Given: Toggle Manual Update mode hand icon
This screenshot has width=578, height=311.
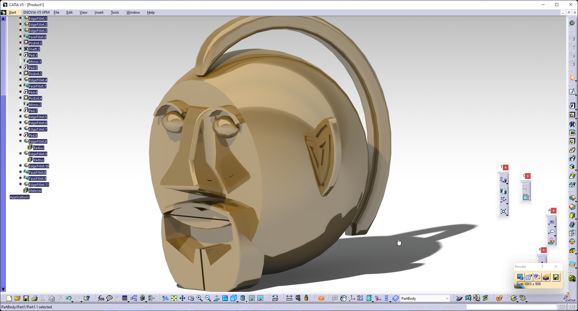Looking at the screenshot, I should click(343, 298).
